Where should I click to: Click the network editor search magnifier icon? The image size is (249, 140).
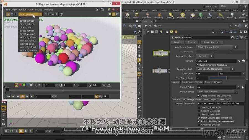click(241, 32)
